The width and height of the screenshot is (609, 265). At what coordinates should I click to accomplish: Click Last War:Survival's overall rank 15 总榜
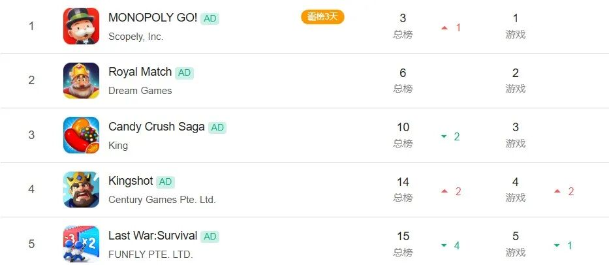coord(403,243)
